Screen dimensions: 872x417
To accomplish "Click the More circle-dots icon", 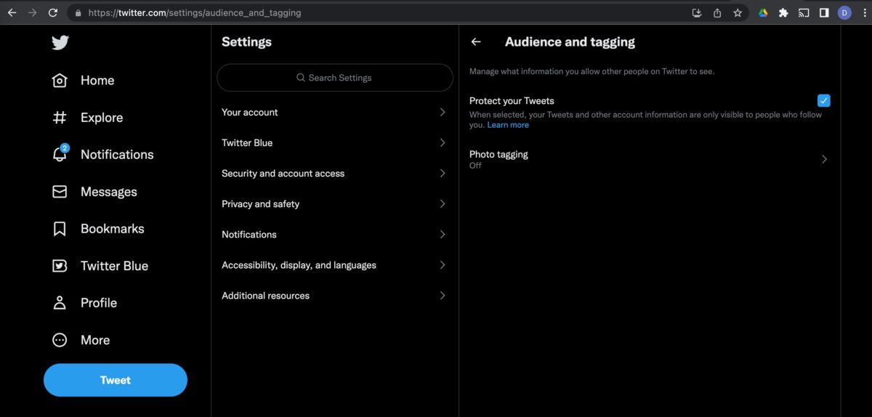I will [x=60, y=340].
